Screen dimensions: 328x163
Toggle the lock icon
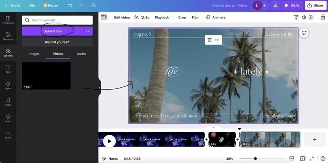pyautogui.click(x=323, y=17)
